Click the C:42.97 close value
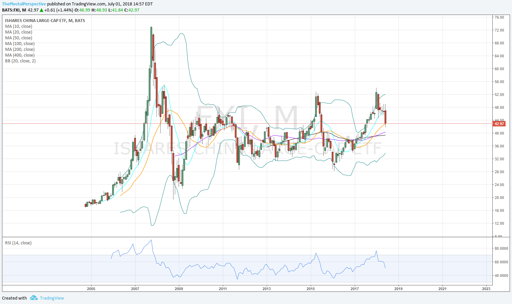This screenshot has width=512, height=304. pos(132,10)
